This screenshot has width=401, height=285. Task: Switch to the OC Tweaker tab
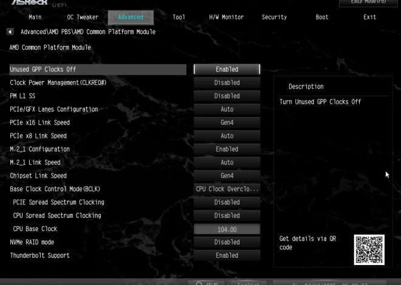click(83, 18)
